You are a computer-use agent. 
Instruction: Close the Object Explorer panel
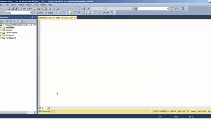tap(35, 17)
